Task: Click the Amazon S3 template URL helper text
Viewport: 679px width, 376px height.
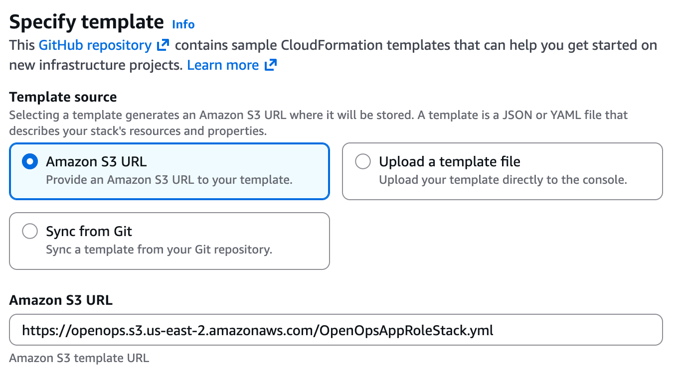Action: point(79,358)
